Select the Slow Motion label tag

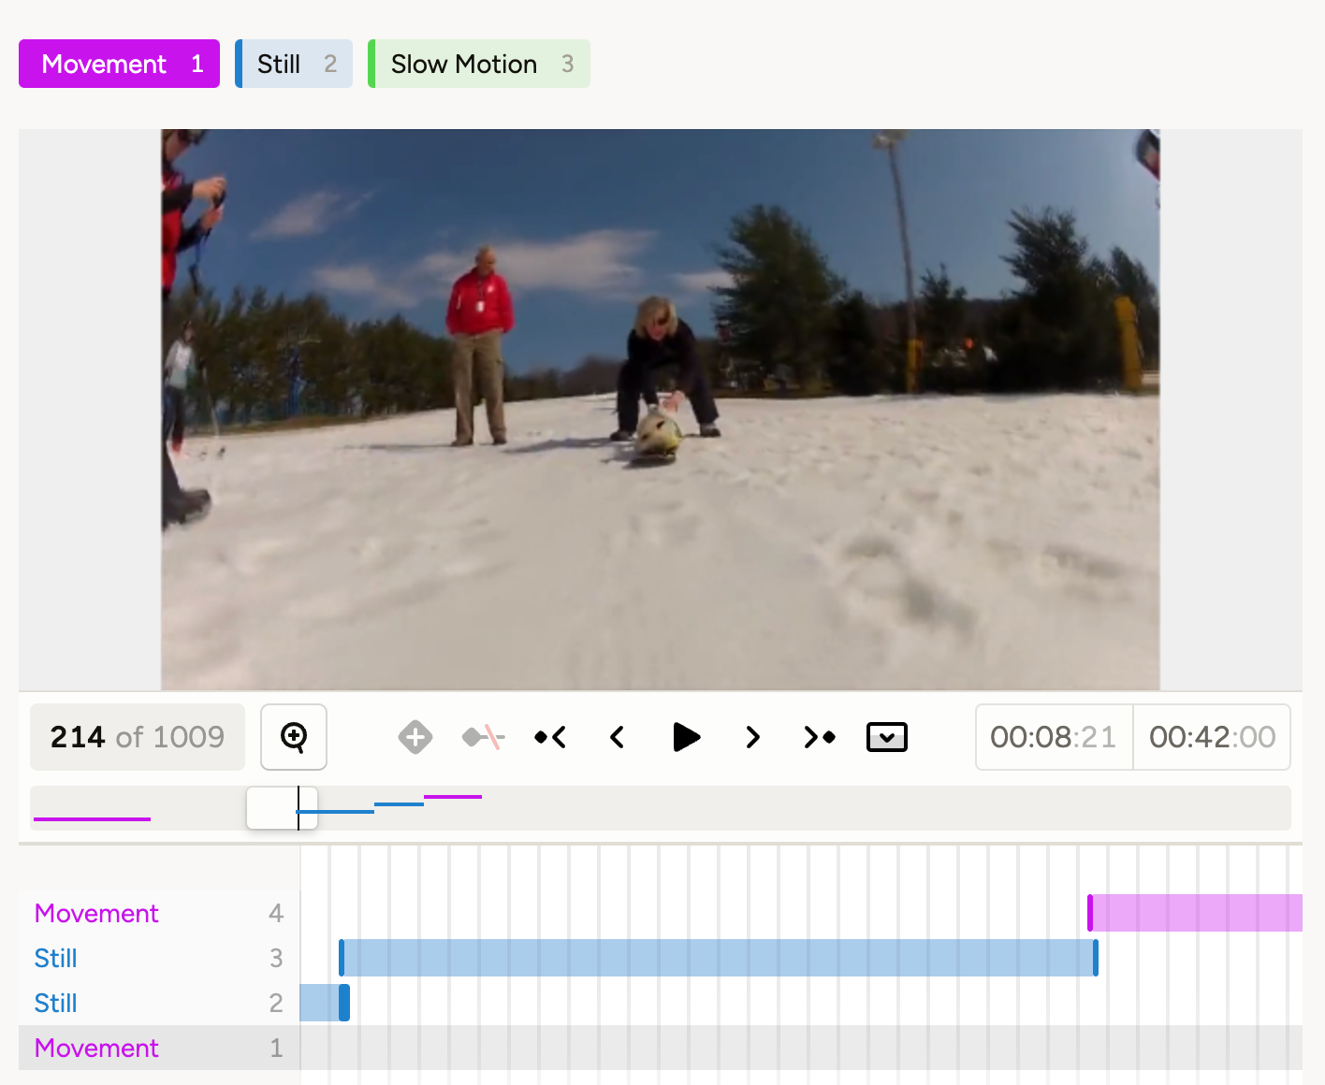[x=479, y=64]
